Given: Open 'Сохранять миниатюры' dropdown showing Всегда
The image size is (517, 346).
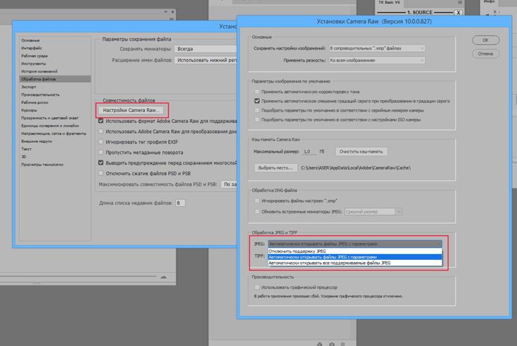Looking at the screenshot, I should pyautogui.click(x=206, y=49).
